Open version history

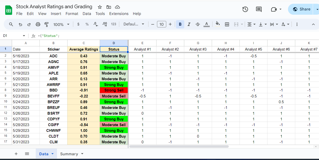pyautogui.click(x=245, y=9)
